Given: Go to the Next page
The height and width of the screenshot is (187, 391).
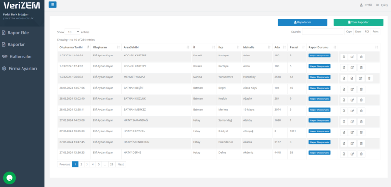Looking at the screenshot, I should point(121,164).
